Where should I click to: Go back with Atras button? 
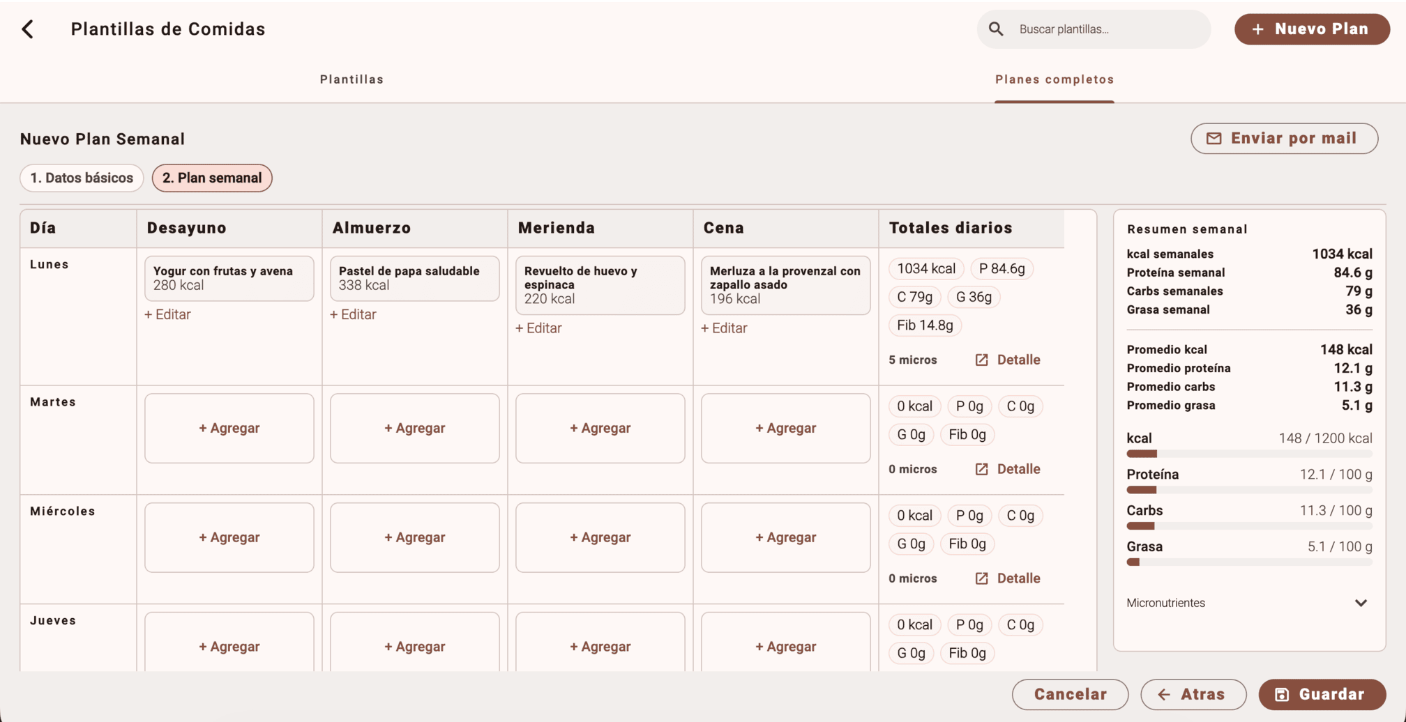(1193, 695)
